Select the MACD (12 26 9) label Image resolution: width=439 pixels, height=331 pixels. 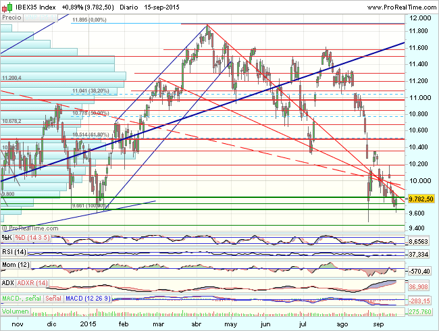point(88,299)
